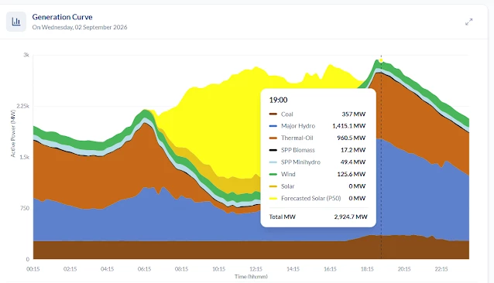The width and height of the screenshot is (494, 283).
Task: Click the 2,924.7 MW total value
Action: pyautogui.click(x=351, y=217)
